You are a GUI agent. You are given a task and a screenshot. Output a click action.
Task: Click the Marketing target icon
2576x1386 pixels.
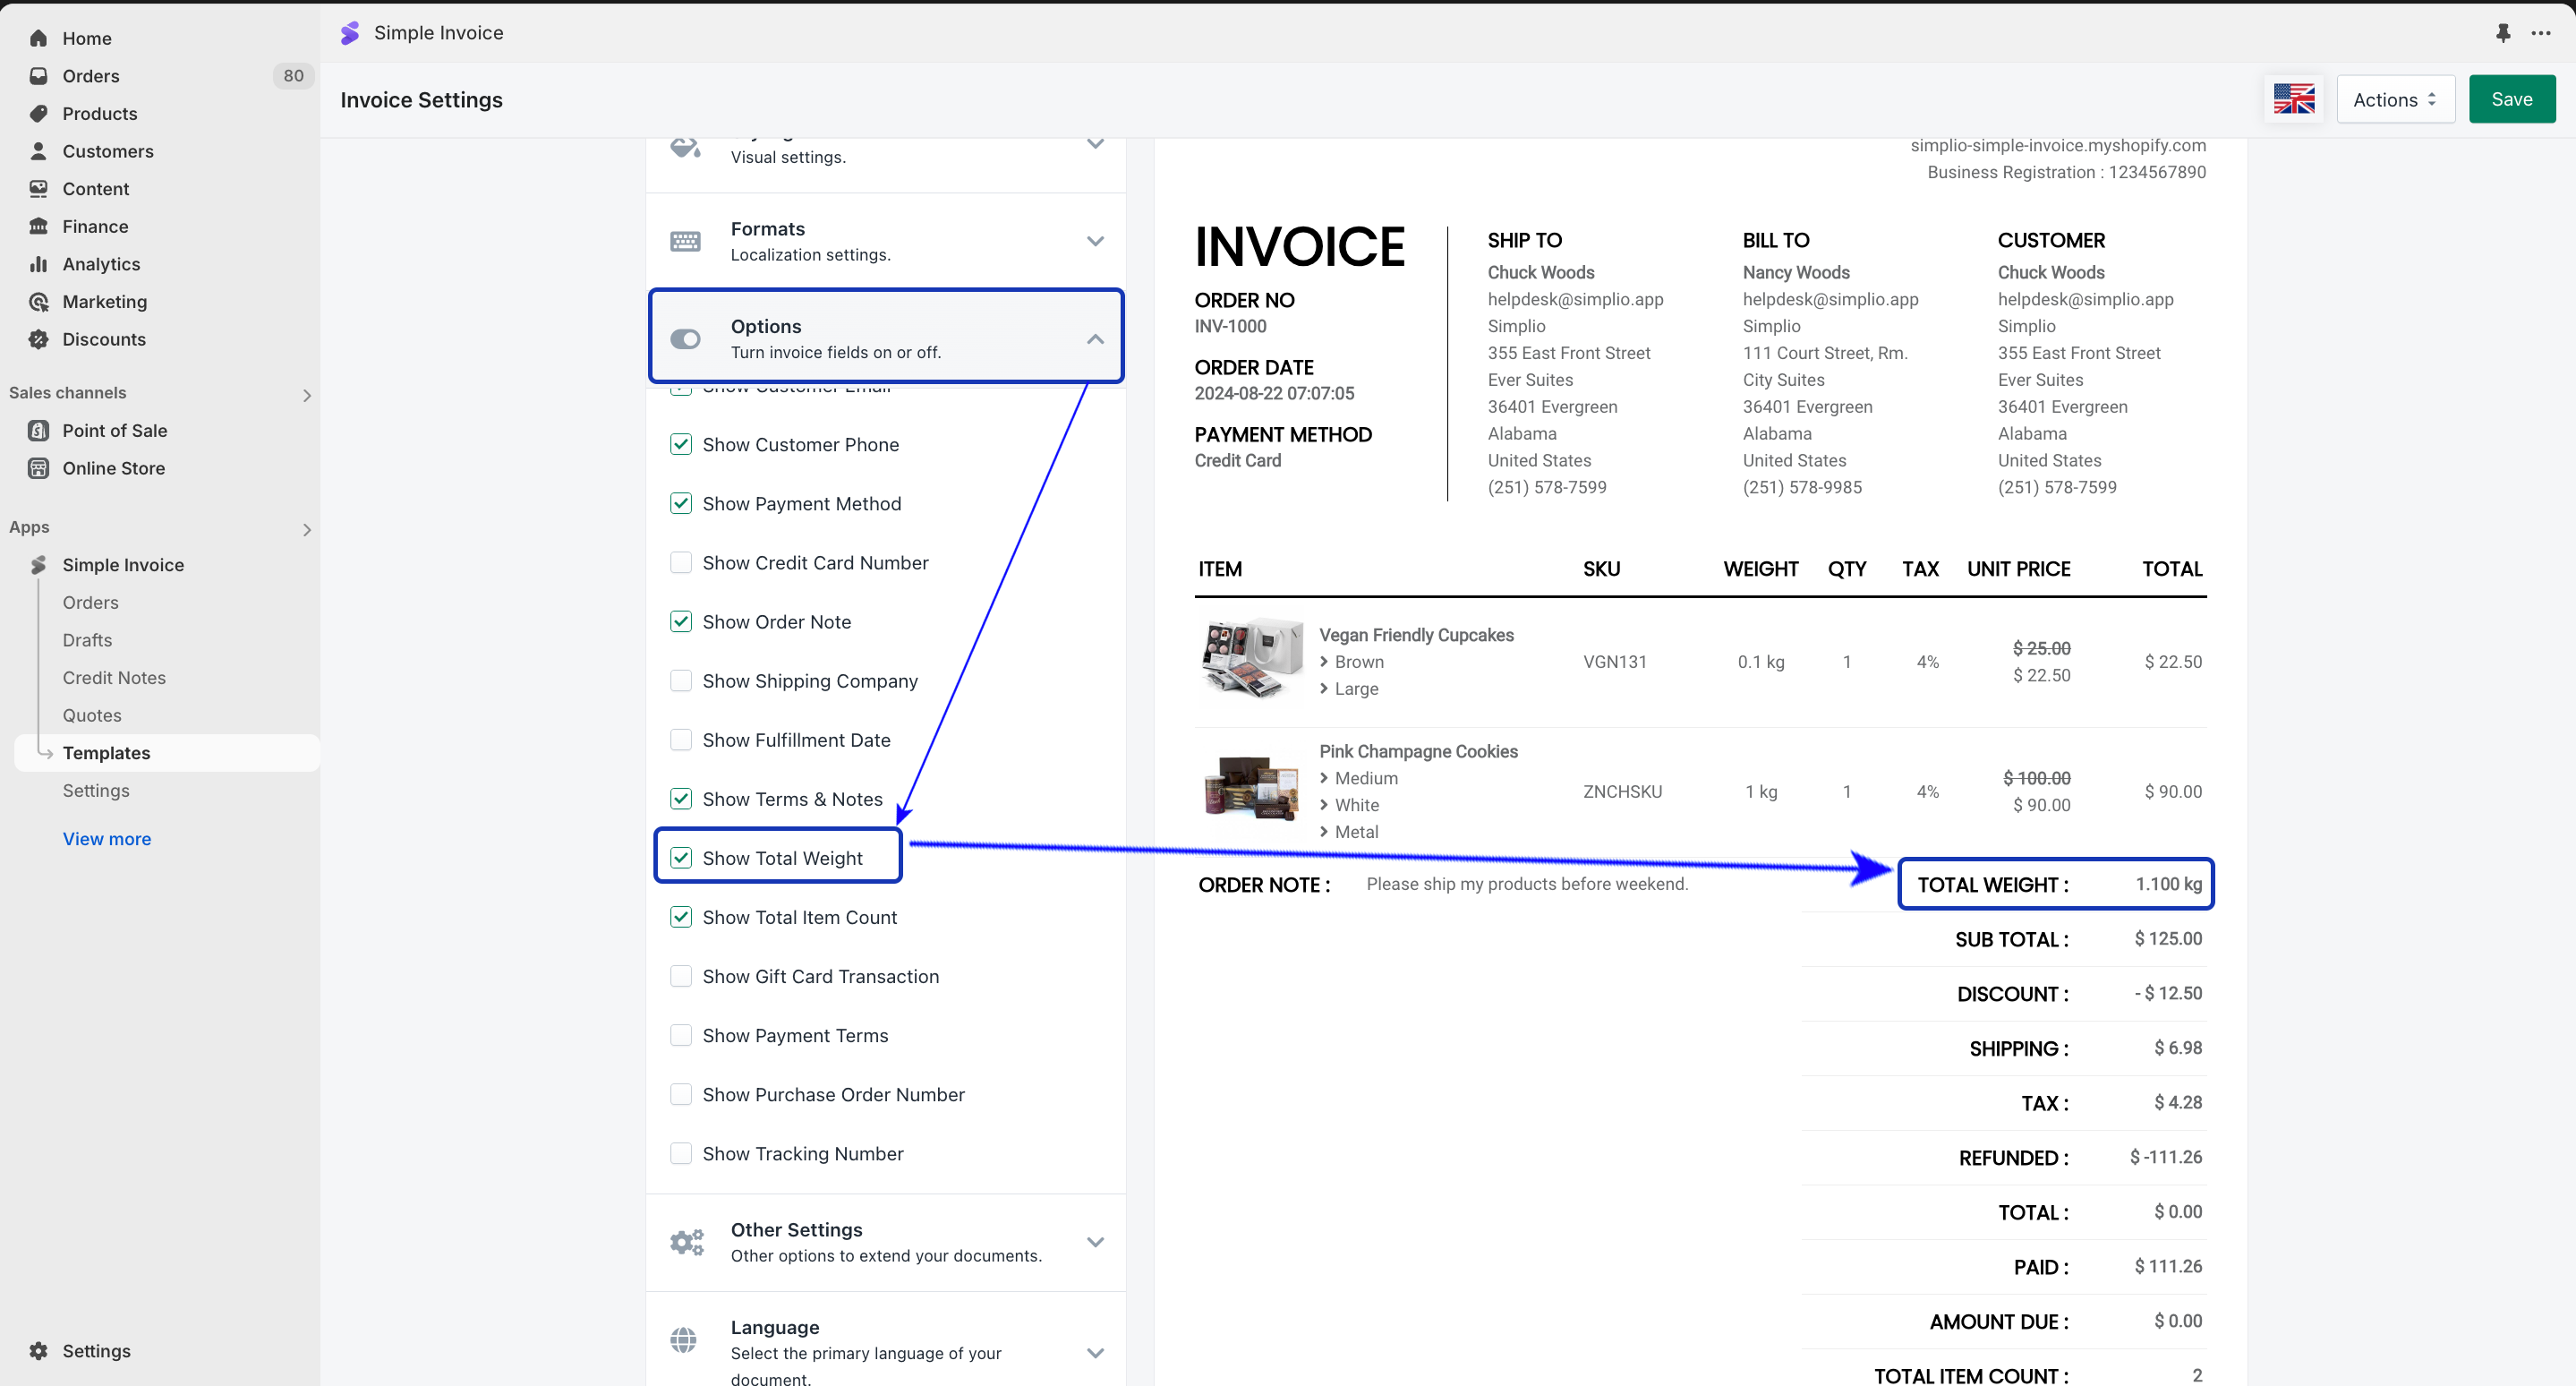pyautogui.click(x=38, y=302)
